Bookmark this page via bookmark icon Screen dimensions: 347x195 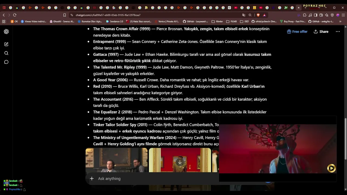click(65, 15)
